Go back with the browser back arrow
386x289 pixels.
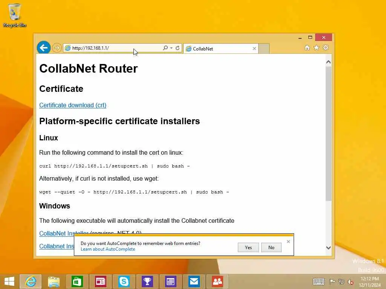tap(44, 47)
